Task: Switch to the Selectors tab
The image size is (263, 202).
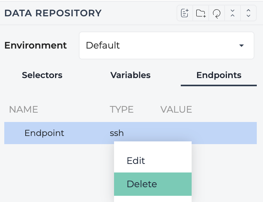Action: (42, 75)
